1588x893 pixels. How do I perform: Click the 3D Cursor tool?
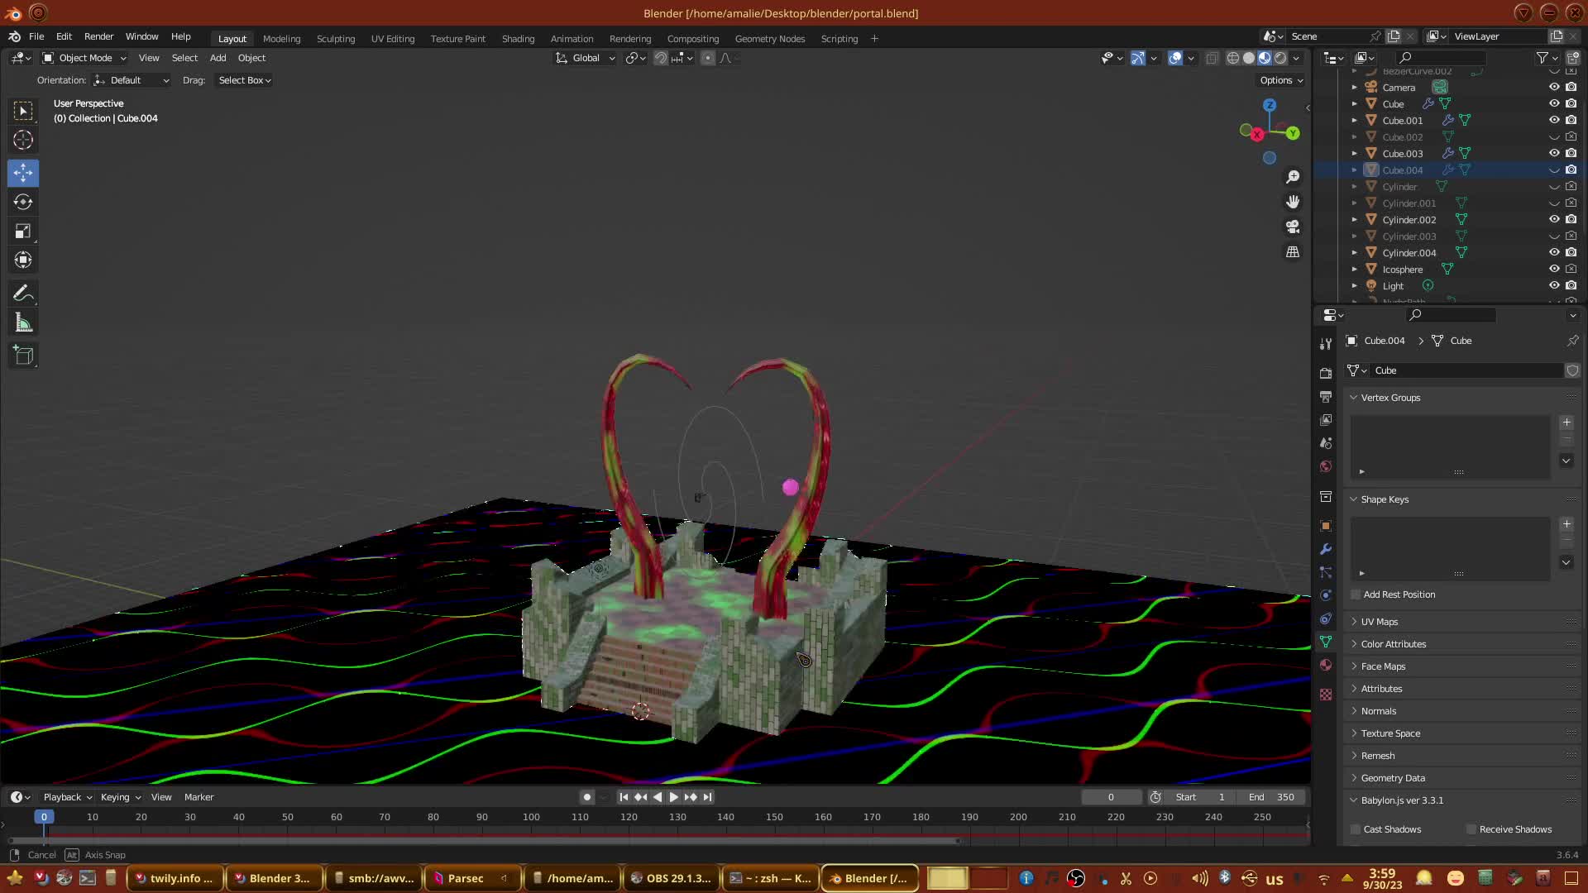tap(23, 140)
